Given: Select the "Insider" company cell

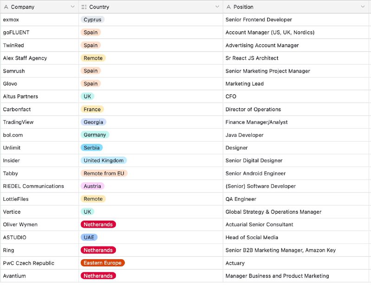Looking at the screenshot, I should (x=39, y=161).
